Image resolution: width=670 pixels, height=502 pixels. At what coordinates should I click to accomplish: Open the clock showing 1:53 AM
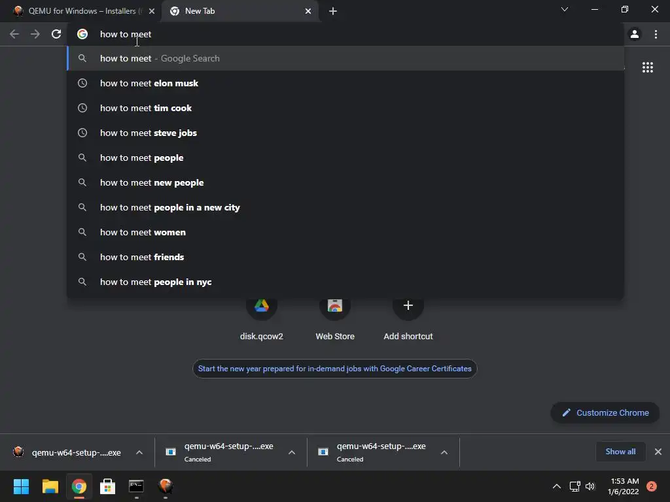click(624, 486)
